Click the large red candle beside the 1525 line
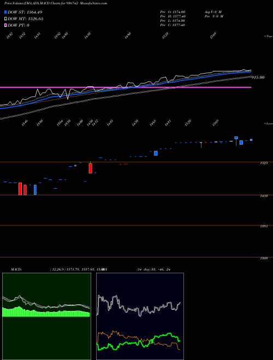Image resolution: width=273 pixels, height=360 pixels. [x=91, y=168]
